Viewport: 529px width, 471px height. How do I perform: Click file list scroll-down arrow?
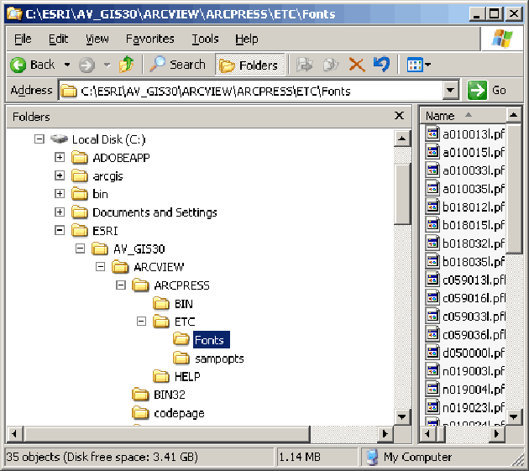pos(514,417)
